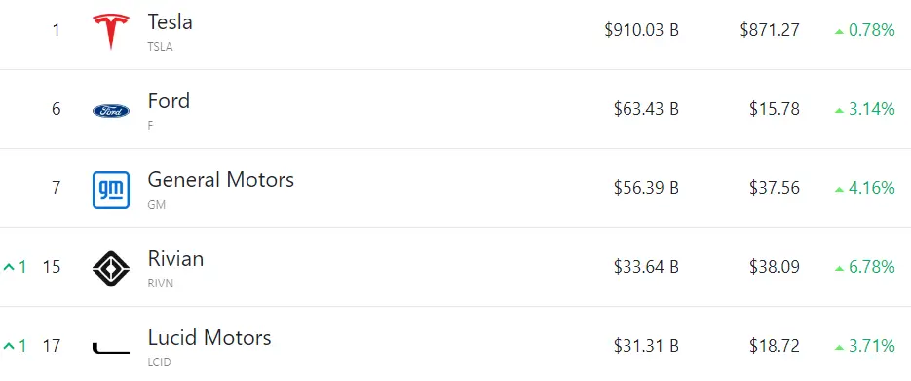Click Rivian's 6.78% daily change

tap(871, 267)
